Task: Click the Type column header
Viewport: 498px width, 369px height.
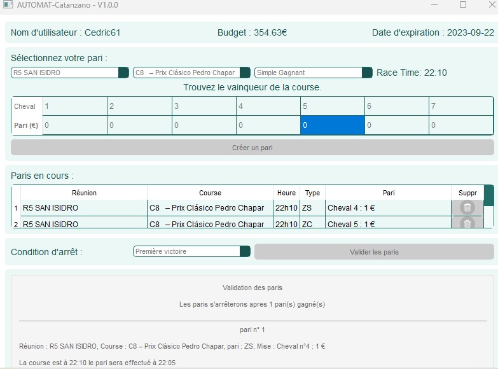Action: (x=312, y=193)
